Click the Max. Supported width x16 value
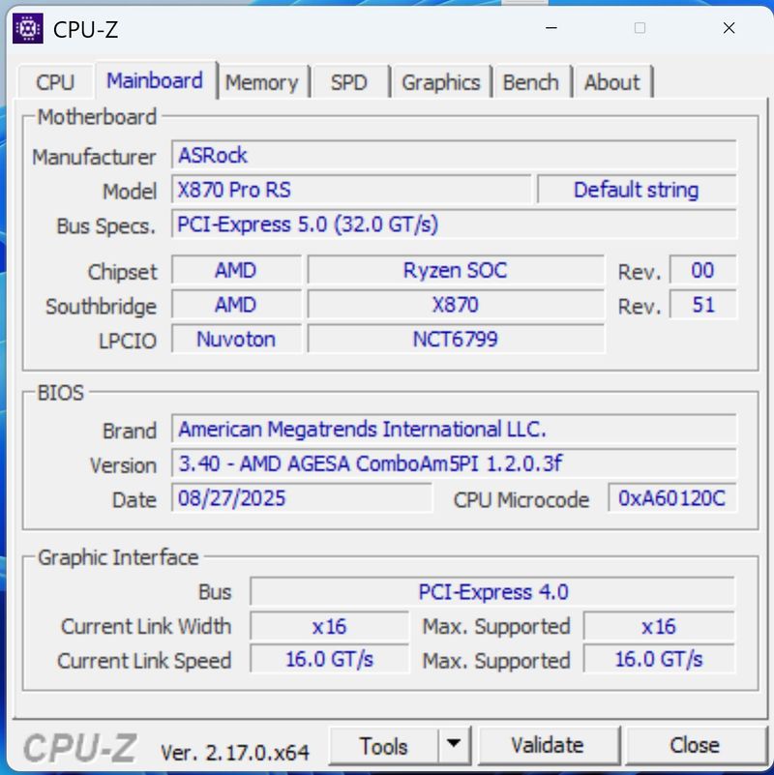774x775 pixels. [x=659, y=626]
